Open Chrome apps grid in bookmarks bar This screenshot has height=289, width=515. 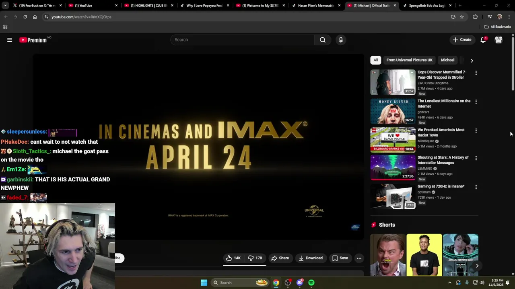5,27
